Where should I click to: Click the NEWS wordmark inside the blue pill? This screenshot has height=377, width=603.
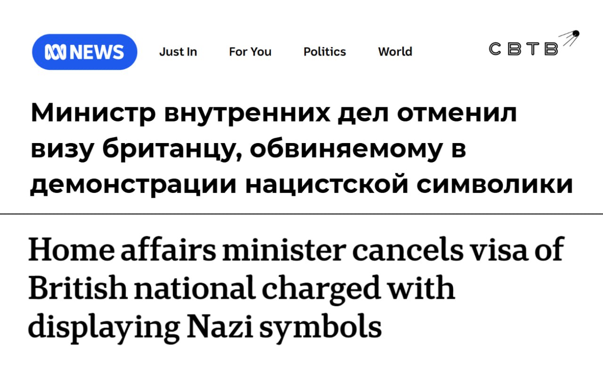97,52
